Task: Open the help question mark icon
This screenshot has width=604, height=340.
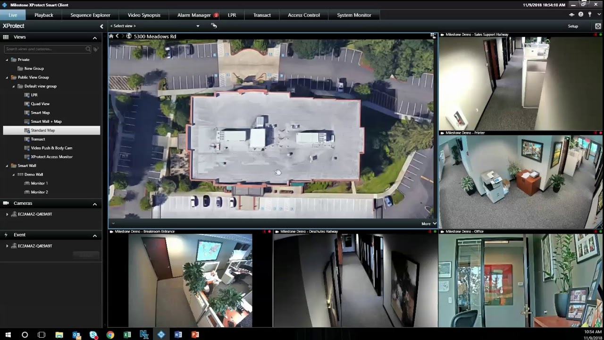Action: (x=581, y=15)
